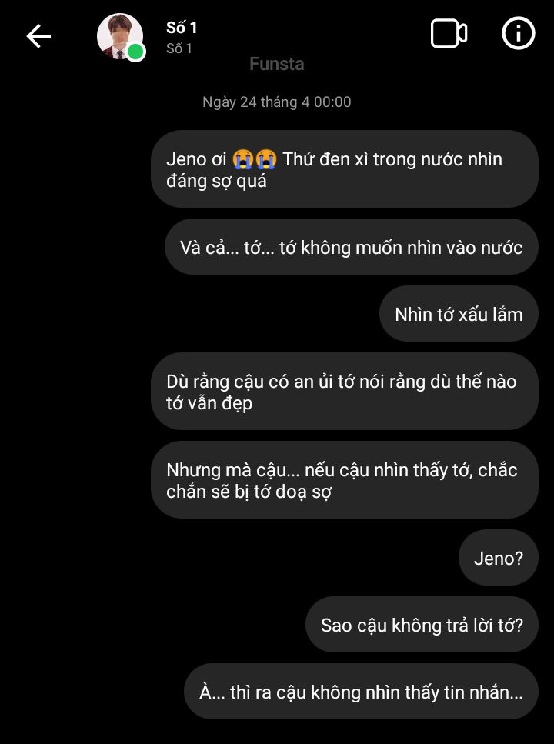Open the conversation info icon

click(x=518, y=34)
